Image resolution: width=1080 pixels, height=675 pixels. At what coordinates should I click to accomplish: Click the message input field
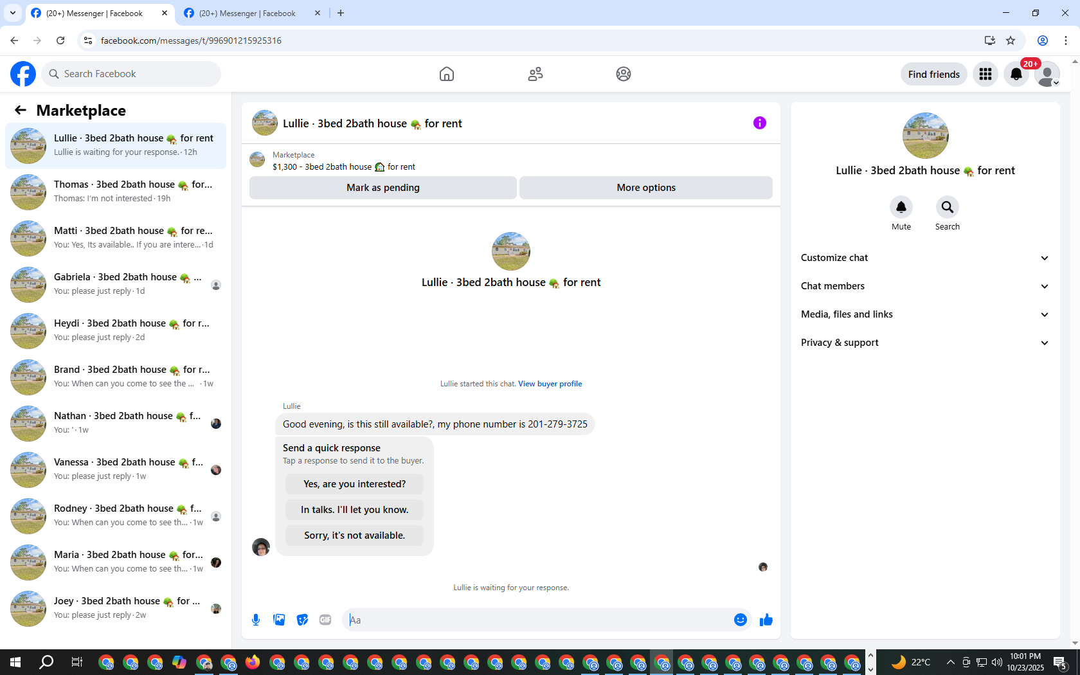pos(539,620)
